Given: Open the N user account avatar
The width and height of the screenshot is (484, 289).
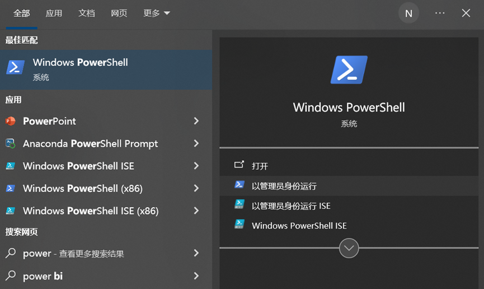Looking at the screenshot, I should pyautogui.click(x=408, y=13).
